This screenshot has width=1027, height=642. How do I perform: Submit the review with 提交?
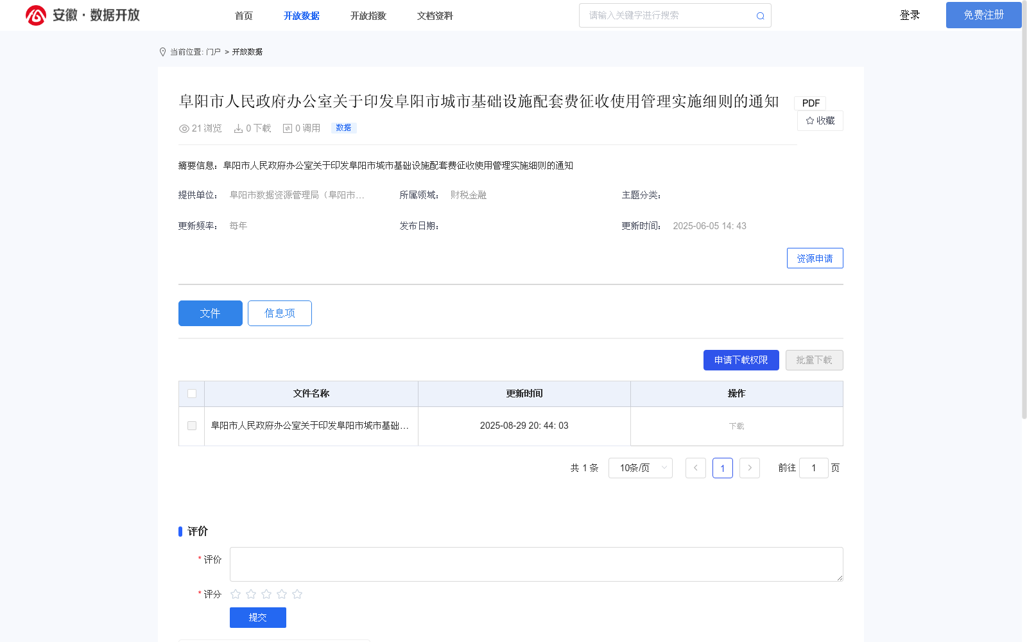tap(258, 618)
